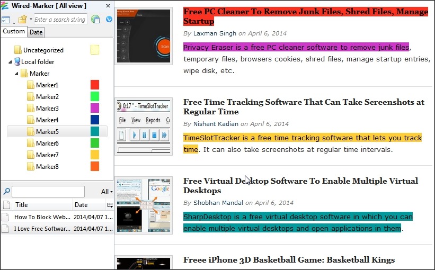Select the Marker5 folder
435x270 pixels.
47,132
